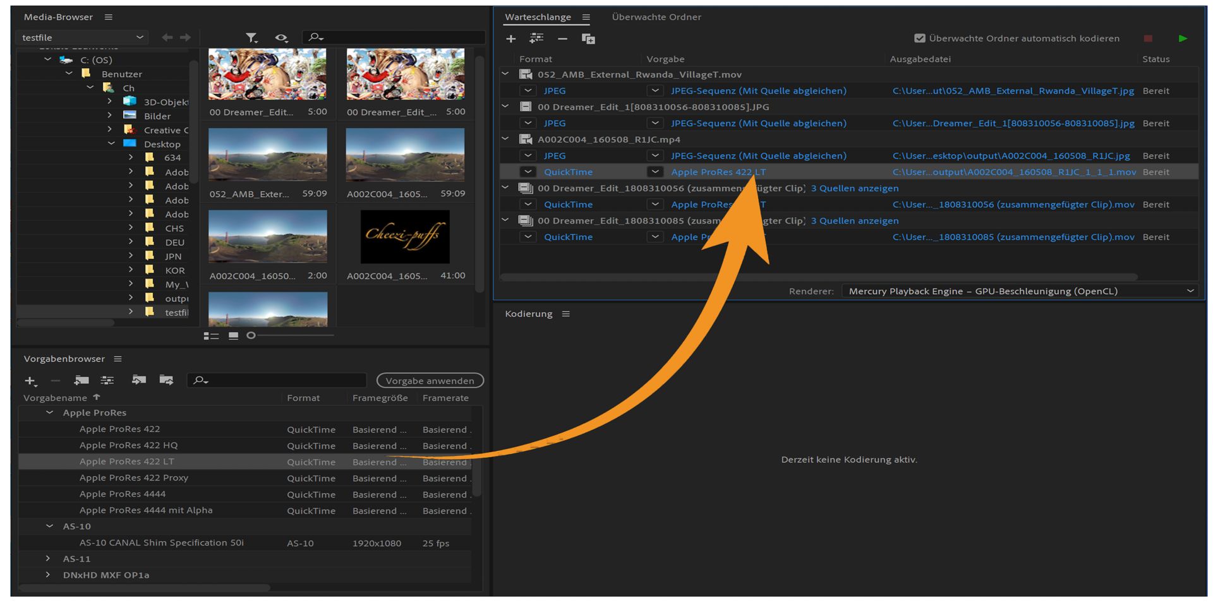1213x610 pixels.
Task: Click the first 3 Quellen anzeigen link
Action: [x=854, y=188]
